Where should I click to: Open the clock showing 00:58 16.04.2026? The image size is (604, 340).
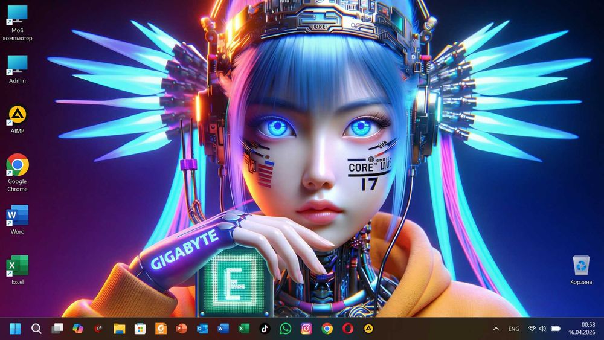[x=582, y=329]
